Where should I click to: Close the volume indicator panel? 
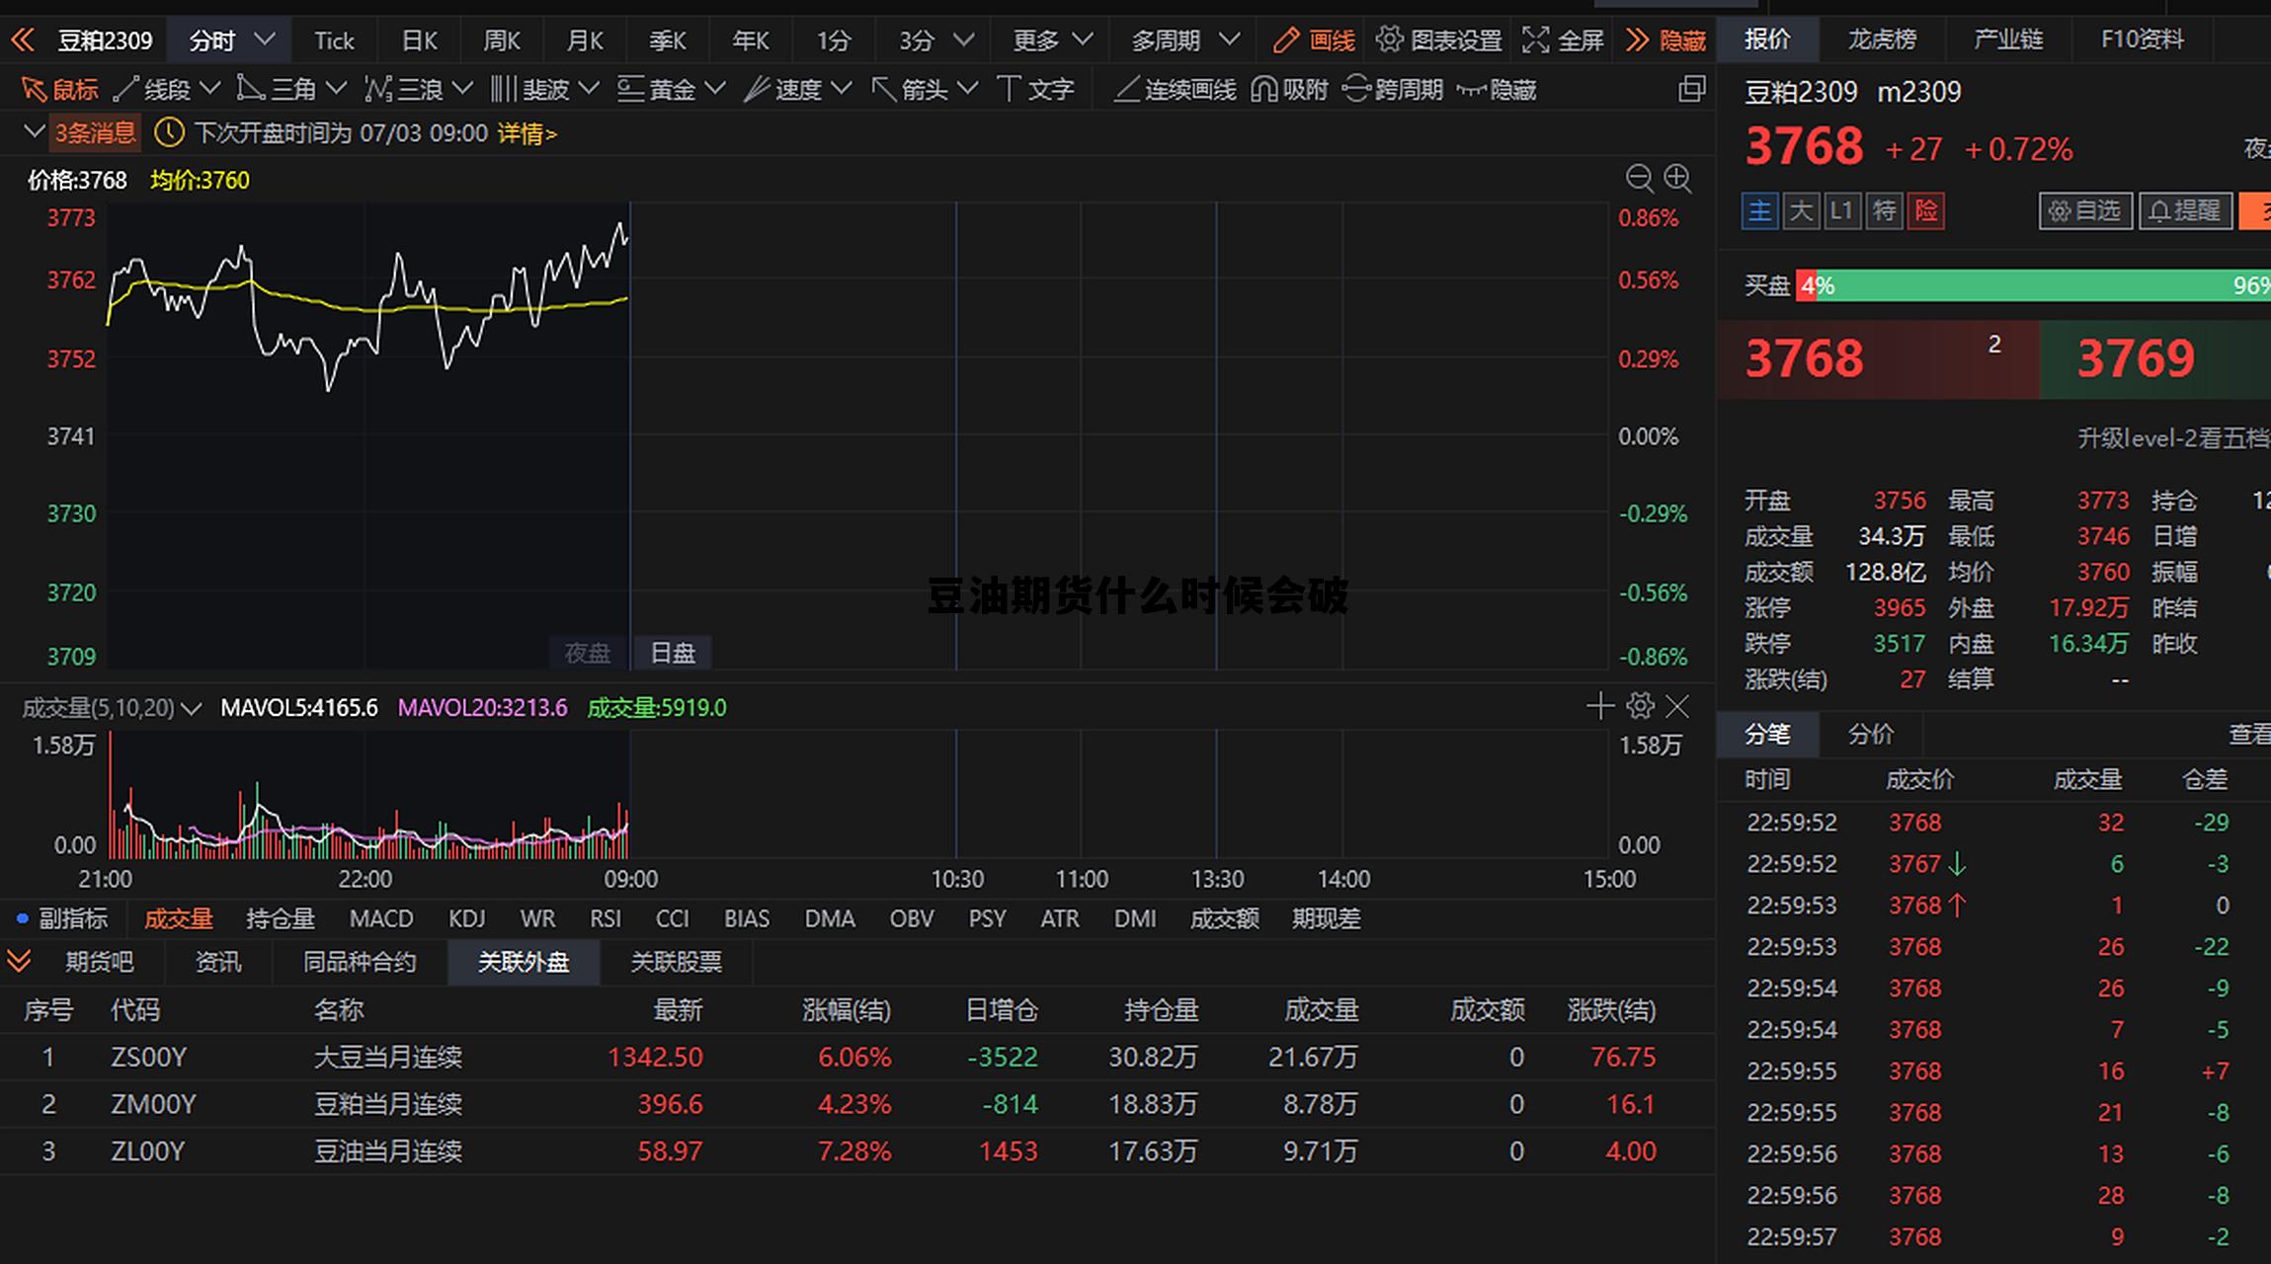tap(1677, 706)
